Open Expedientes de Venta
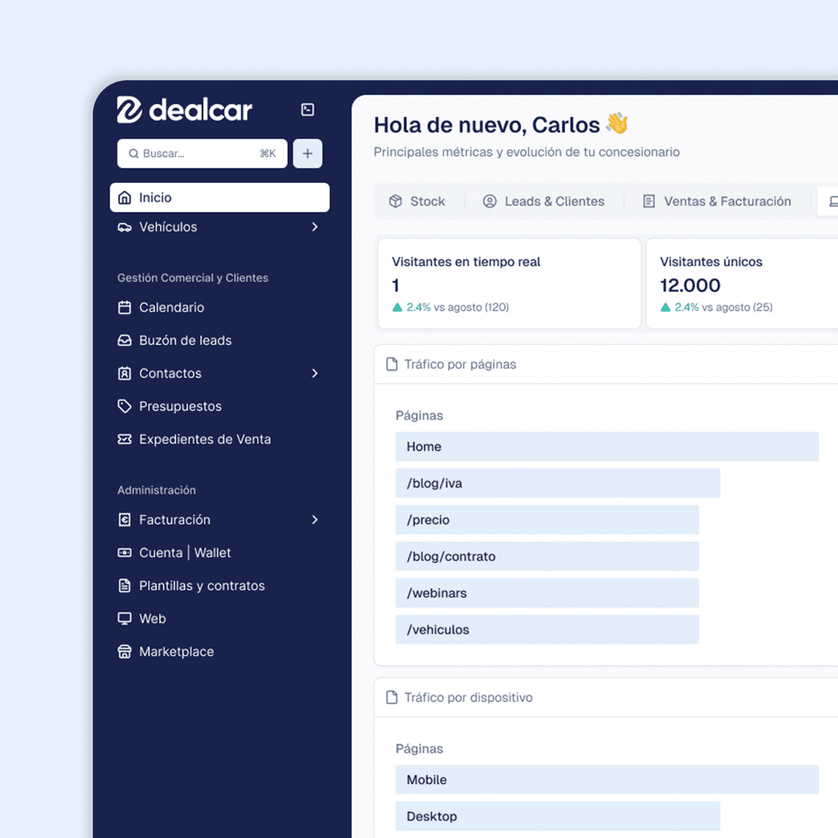Image resolution: width=838 pixels, height=838 pixels. point(205,439)
